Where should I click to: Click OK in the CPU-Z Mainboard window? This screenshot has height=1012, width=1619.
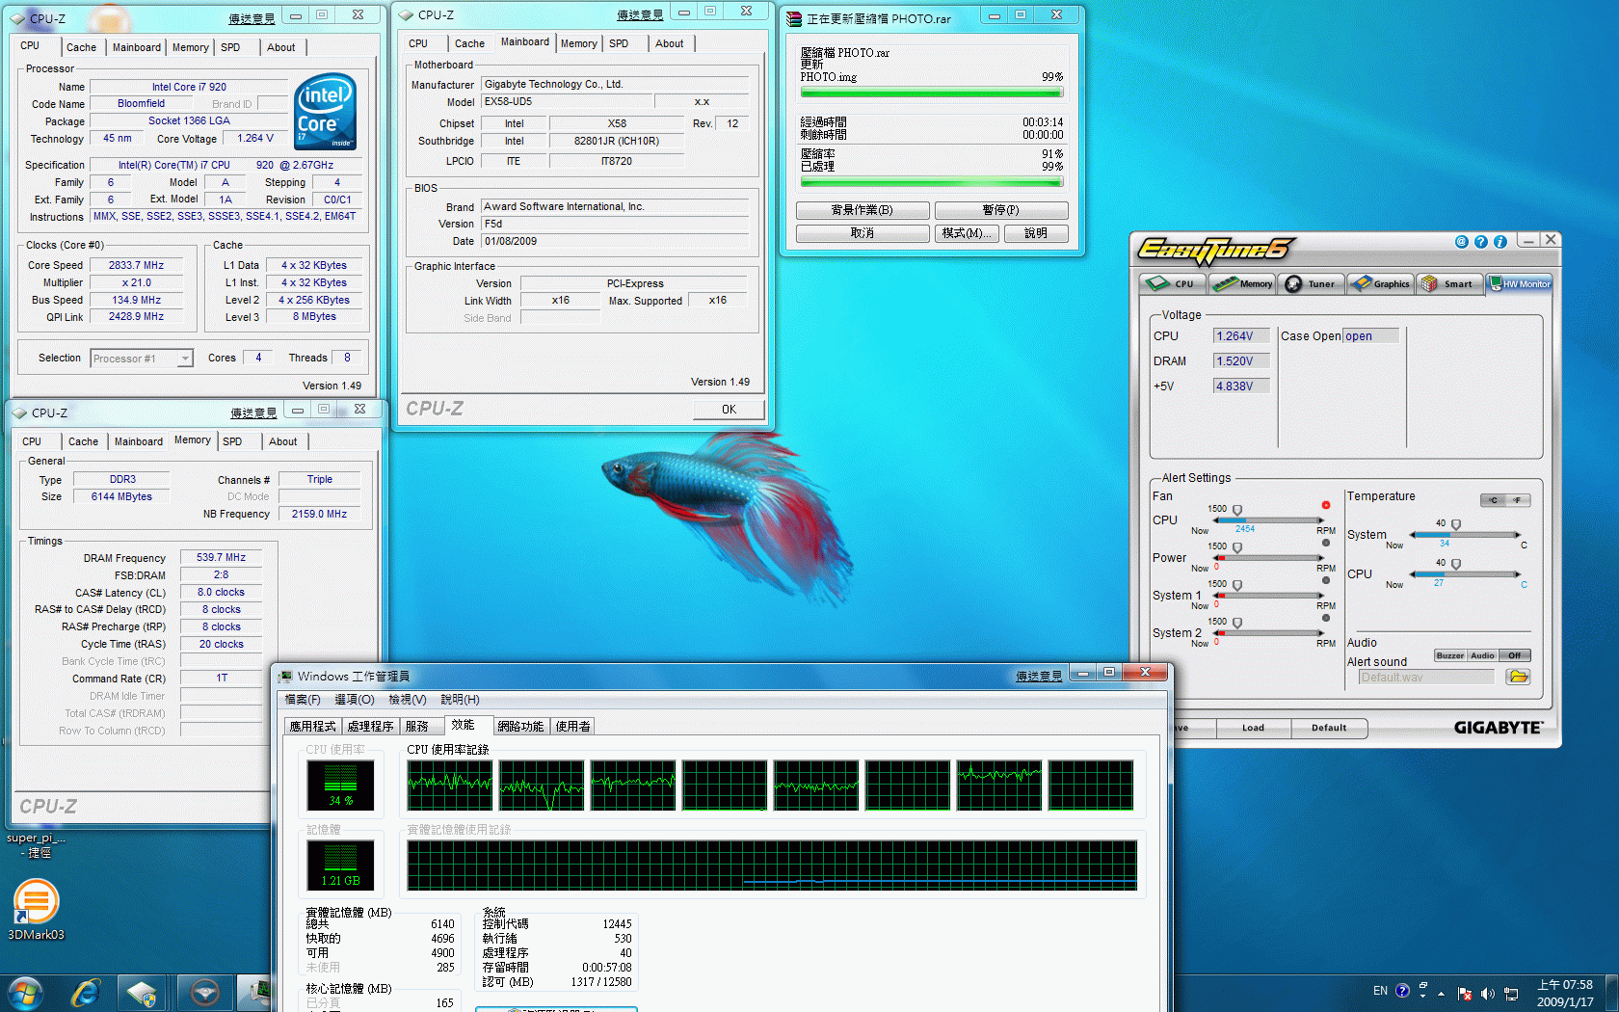(729, 410)
